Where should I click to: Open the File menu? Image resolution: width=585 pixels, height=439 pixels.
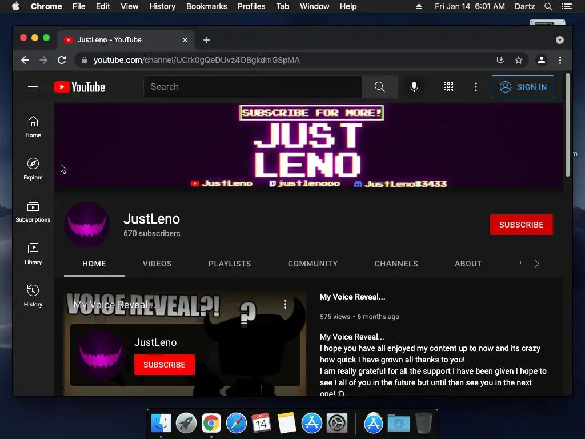click(79, 6)
